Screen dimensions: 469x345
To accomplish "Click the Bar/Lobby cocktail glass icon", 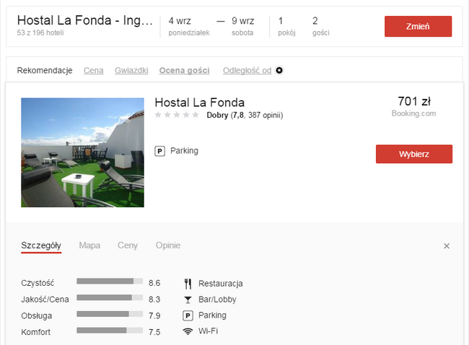I will tap(188, 299).
